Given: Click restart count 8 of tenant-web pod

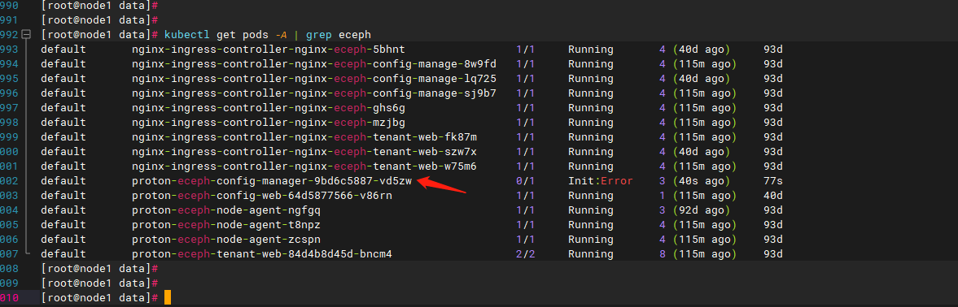Looking at the screenshot, I should pos(663,254).
